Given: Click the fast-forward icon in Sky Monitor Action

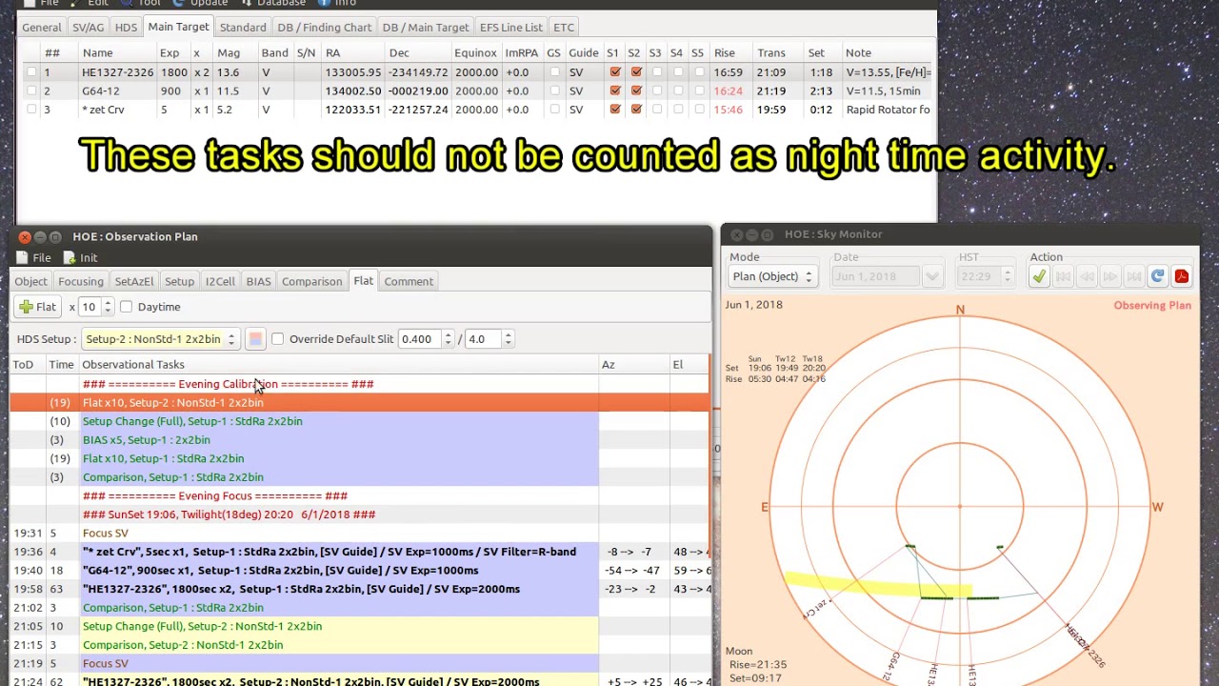Looking at the screenshot, I should 1110,276.
